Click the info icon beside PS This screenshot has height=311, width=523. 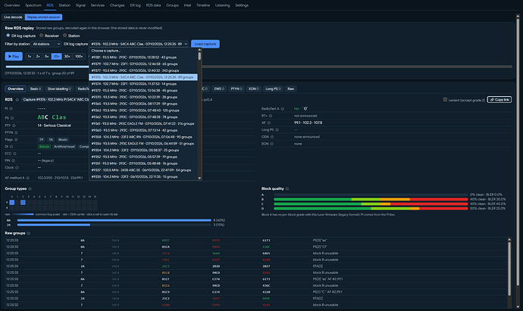coord(12,118)
